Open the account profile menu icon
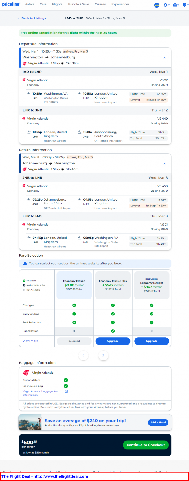The image size is (189, 481). tap(166, 5)
